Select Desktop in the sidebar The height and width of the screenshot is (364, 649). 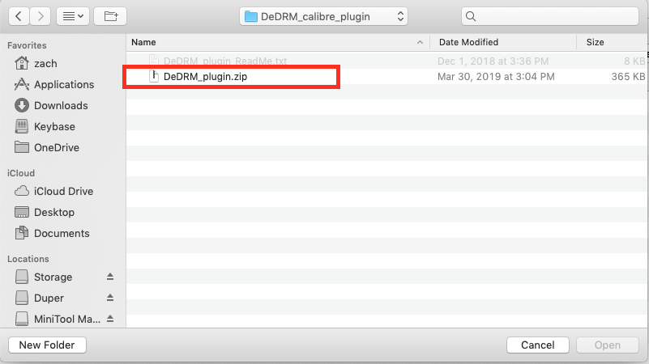(x=53, y=212)
